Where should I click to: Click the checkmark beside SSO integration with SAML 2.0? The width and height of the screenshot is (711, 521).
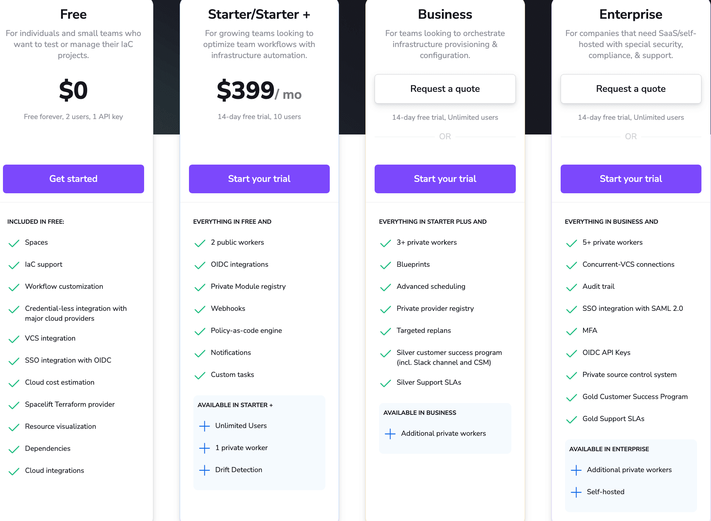point(572,309)
